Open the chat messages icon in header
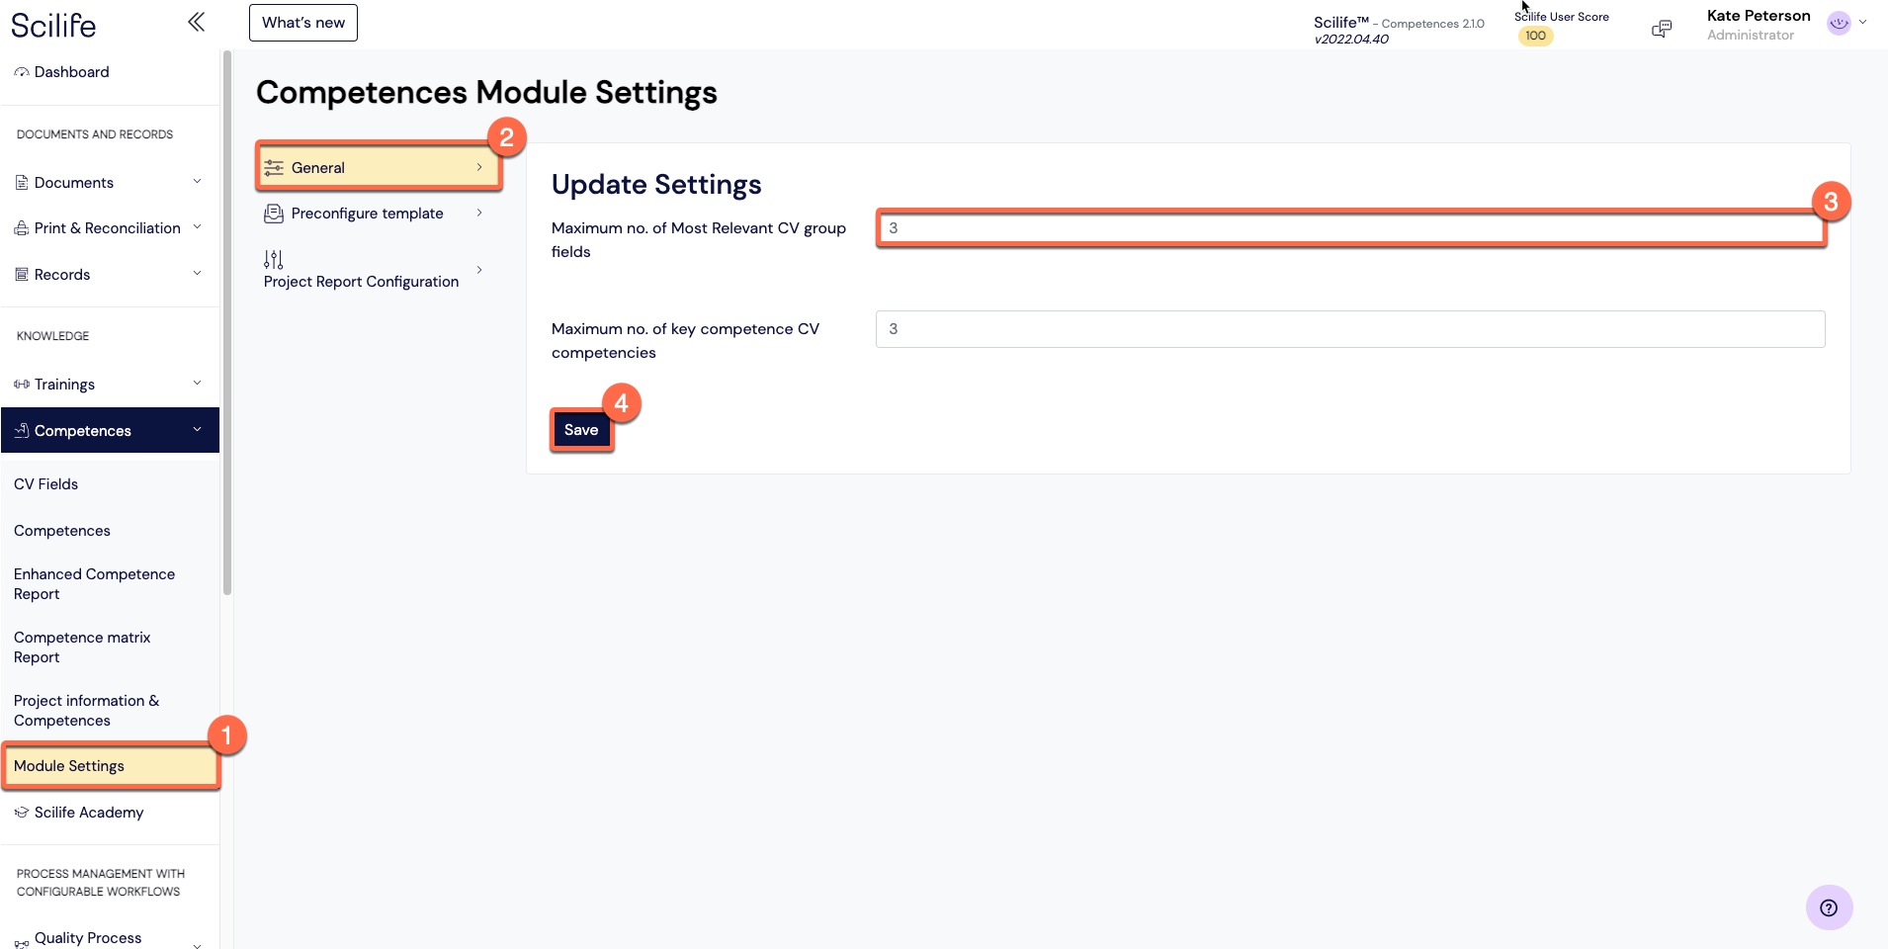 coord(1662,29)
